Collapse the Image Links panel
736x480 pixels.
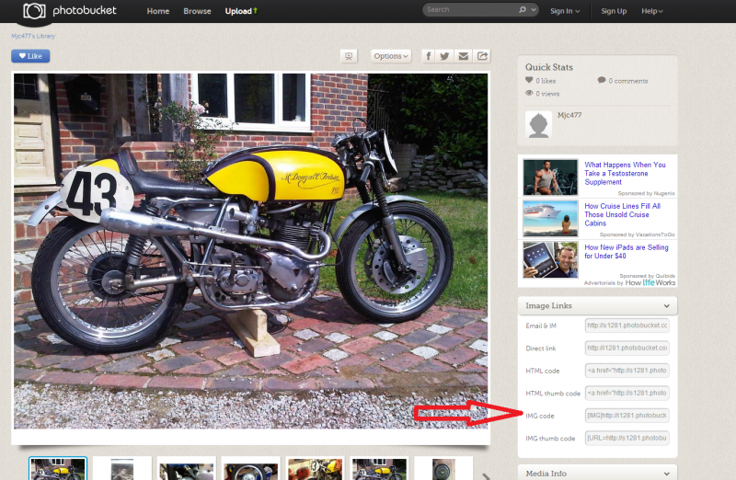[666, 305]
